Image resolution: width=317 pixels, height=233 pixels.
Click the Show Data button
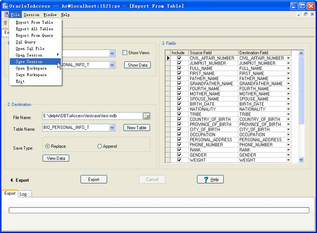pyautogui.click(x=137, y=65)
